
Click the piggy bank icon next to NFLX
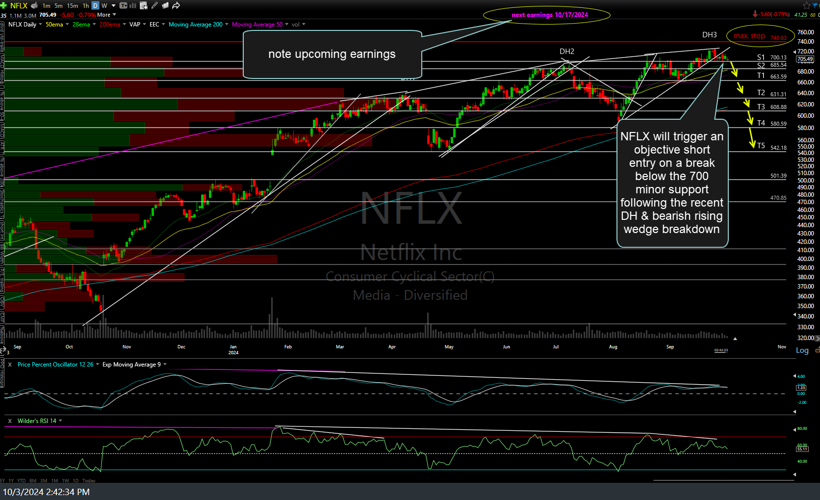[x=34, y=5]
